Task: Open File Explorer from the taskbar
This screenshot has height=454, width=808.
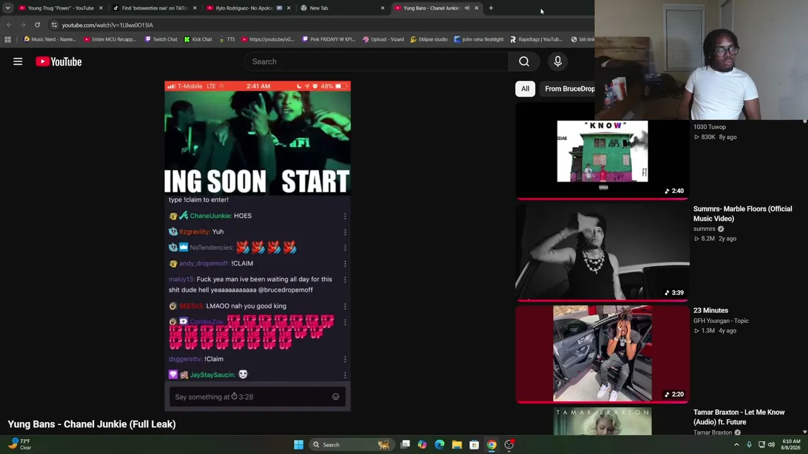Action: coord(456,445)
